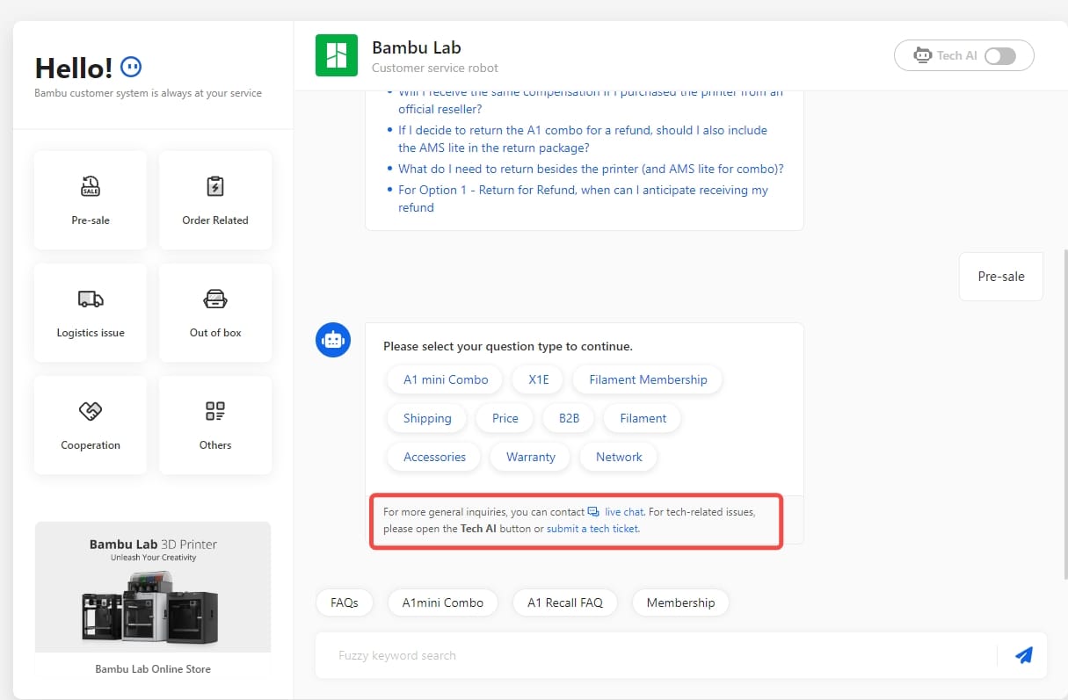This screenshot has width=1068, height=700.
Task: Click the send paper plane icon
Action: [x=1023, y=655]
